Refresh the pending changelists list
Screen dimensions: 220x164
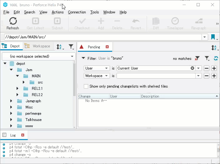tap(216, 58)
